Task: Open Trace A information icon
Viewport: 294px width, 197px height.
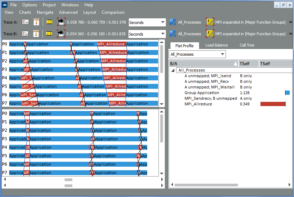Action: click(36, 22)
